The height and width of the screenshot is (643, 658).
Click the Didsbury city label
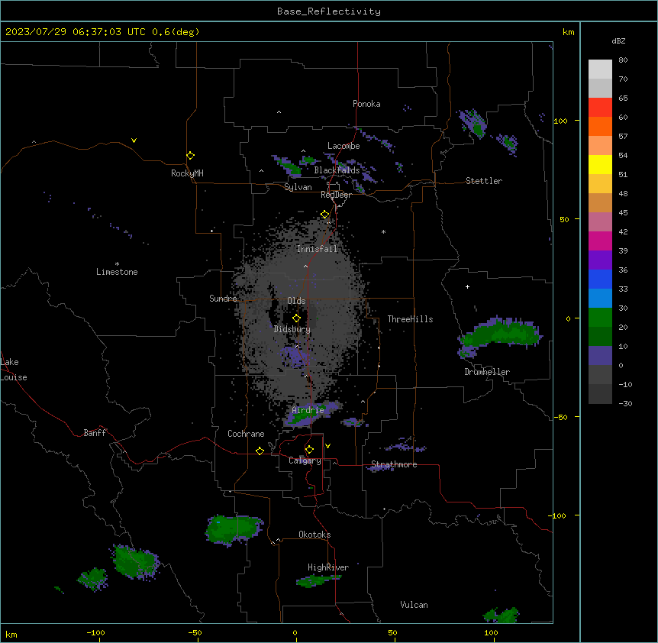[292, 329]
